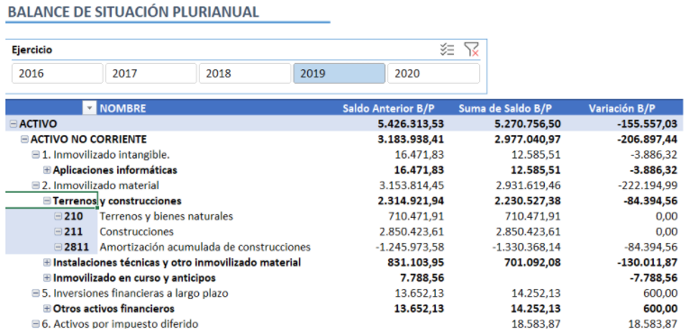689x334 pixels.
Task: Select the Construcciones name cell
Action: [137, 231]
